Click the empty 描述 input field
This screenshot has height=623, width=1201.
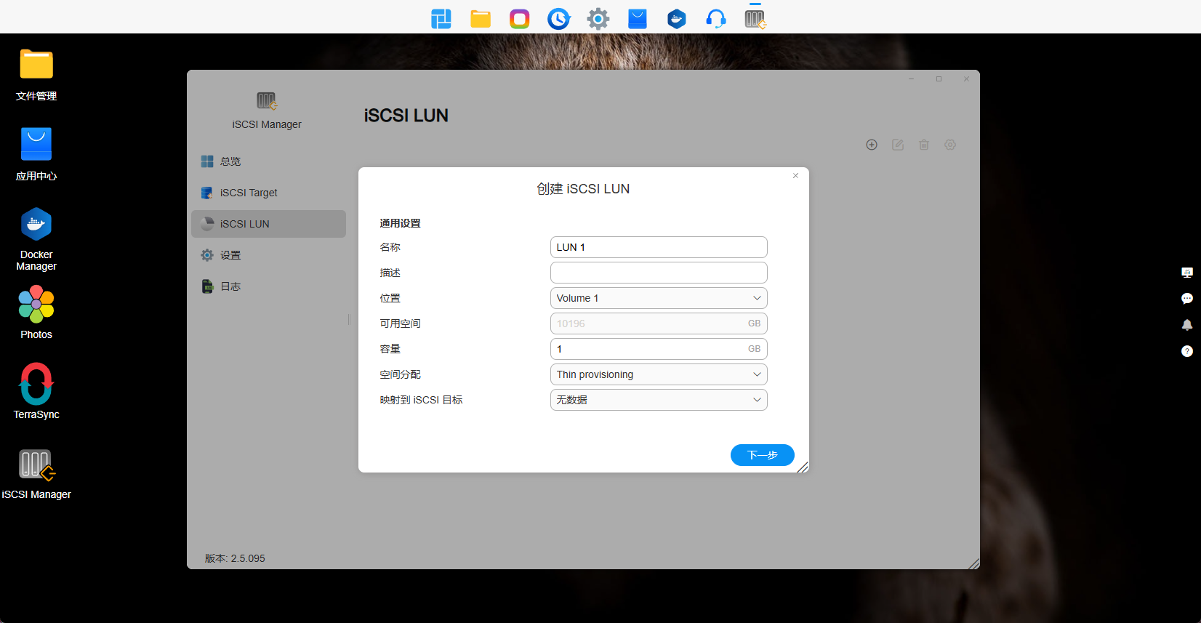tap(659, 273)
